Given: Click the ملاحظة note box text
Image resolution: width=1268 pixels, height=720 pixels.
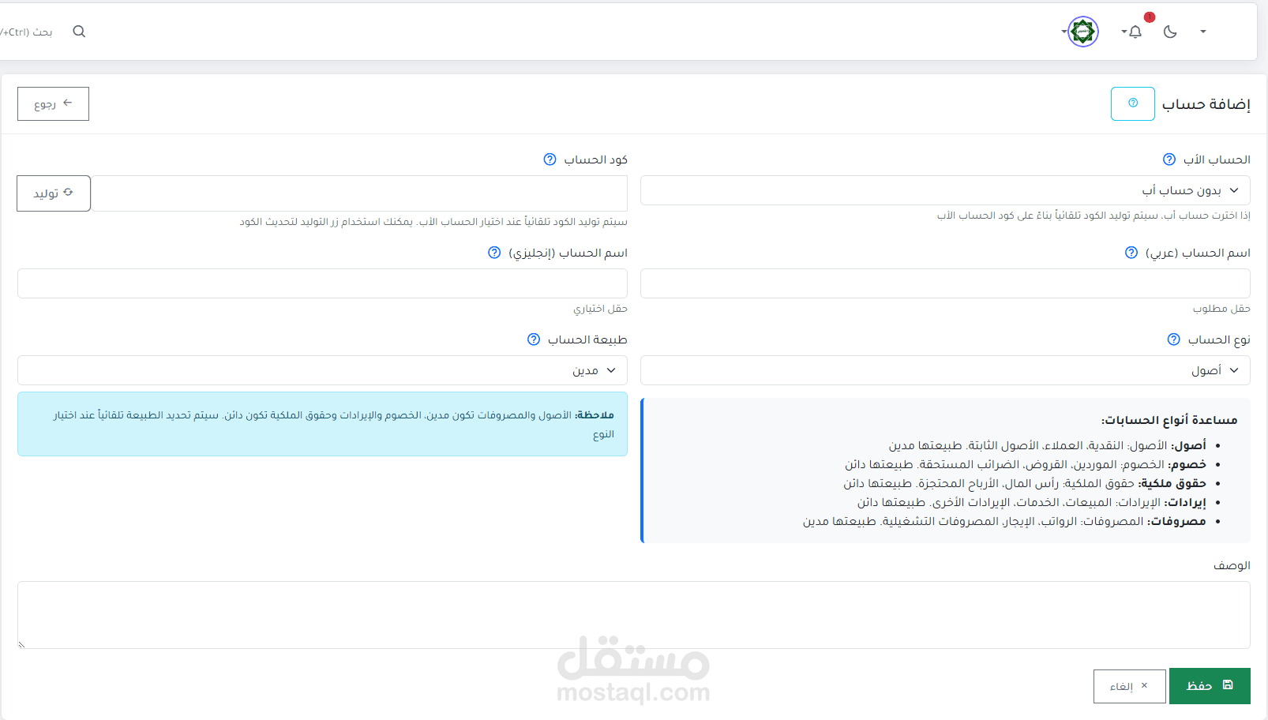Looking at the screenshot, I should coord(333,424).
